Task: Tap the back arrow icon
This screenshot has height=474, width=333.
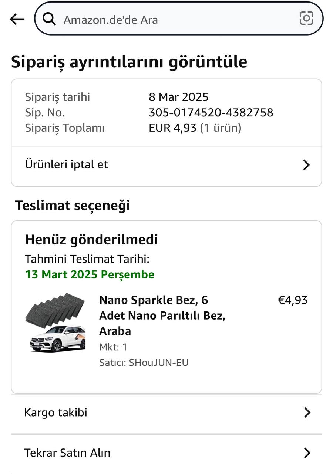Action: 17,19
